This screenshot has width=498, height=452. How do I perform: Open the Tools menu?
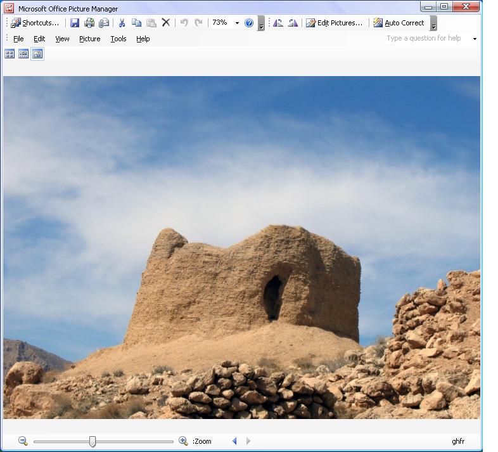118,39
